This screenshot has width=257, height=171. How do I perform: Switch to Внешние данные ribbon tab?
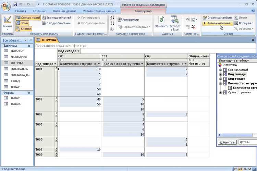(x=65, y=11)
